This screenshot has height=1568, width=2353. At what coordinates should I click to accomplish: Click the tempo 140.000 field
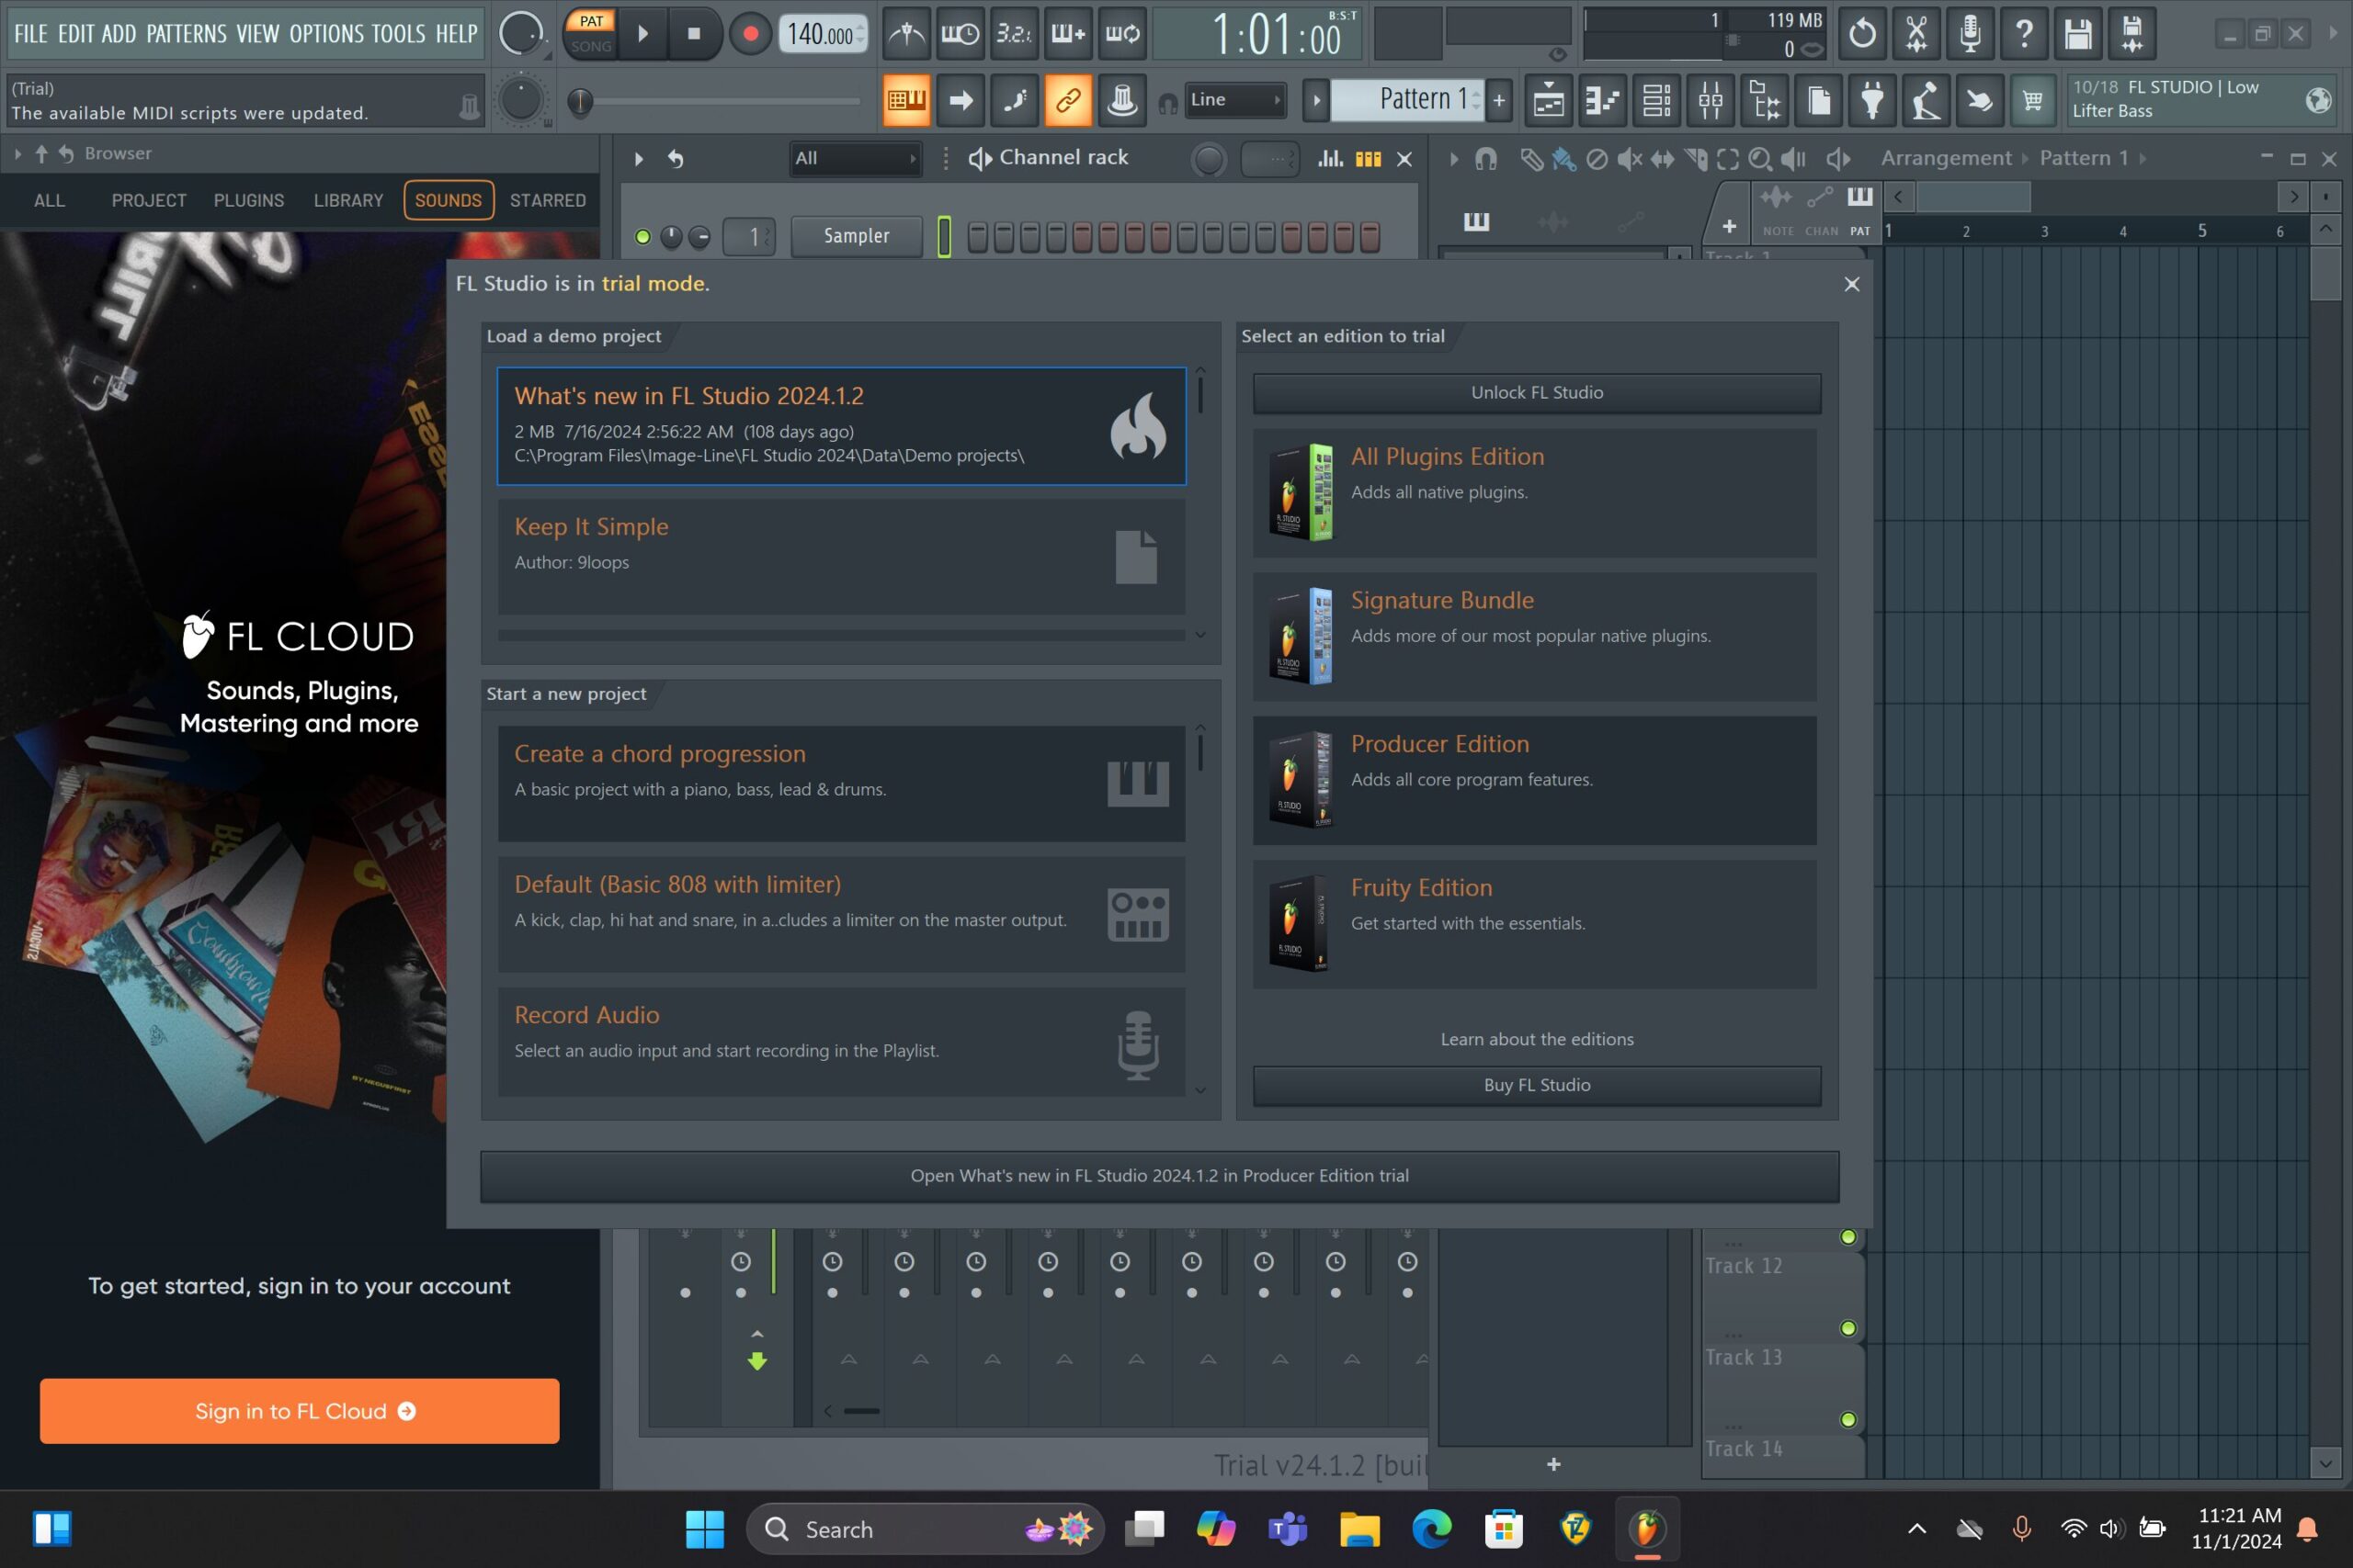click(824, 34)
